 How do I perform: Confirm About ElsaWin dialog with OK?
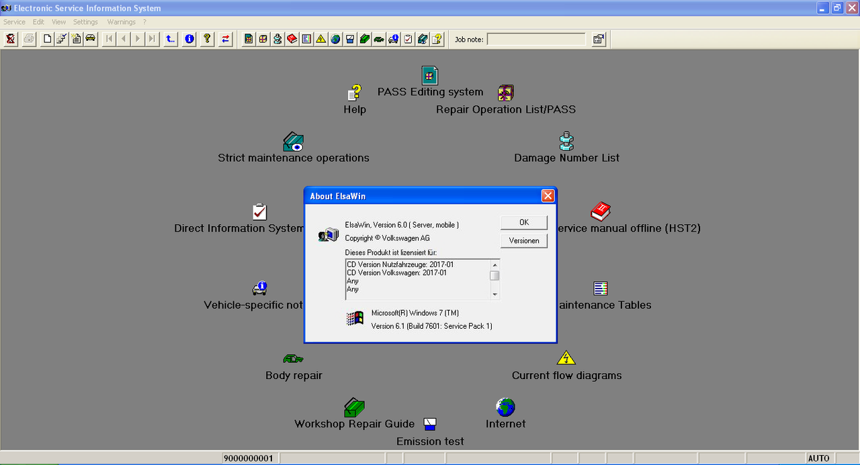click(524, 222)
